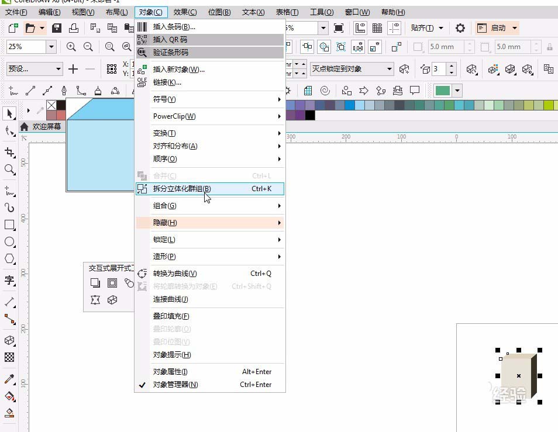Click the Add preset plus button

[73, 68]
